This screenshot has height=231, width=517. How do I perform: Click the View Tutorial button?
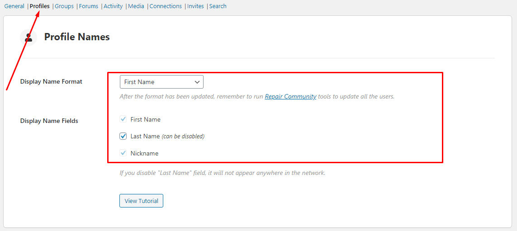141,201
